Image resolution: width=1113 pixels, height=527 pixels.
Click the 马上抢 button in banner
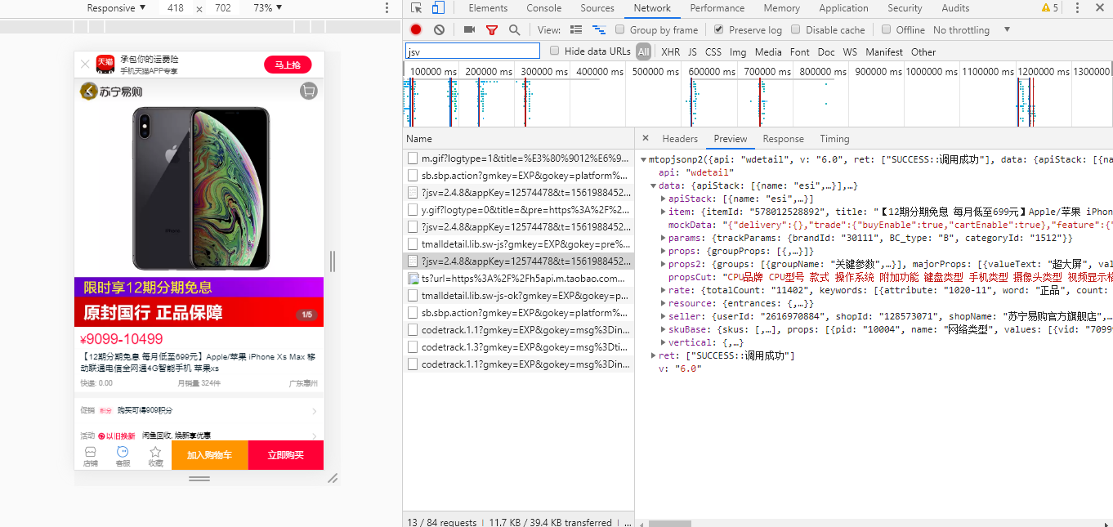(x=288, y=65)
